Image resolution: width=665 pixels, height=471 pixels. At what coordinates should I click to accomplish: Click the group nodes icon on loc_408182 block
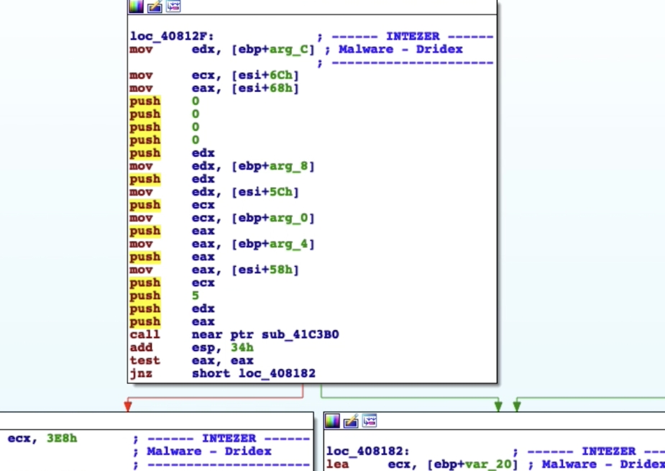pyautogui.click(x=370, y=421)
